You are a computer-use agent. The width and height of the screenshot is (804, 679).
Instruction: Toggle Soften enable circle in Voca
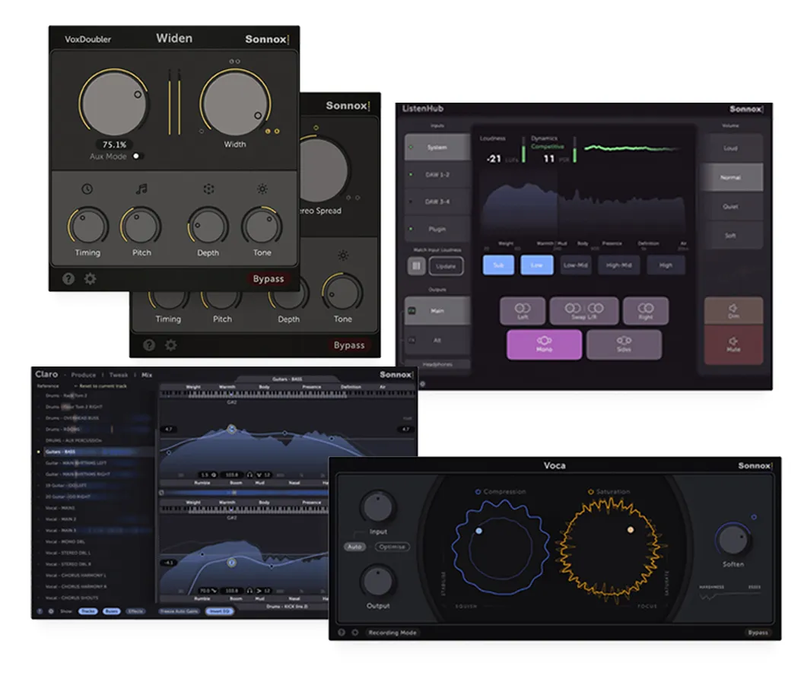[754, 517]
